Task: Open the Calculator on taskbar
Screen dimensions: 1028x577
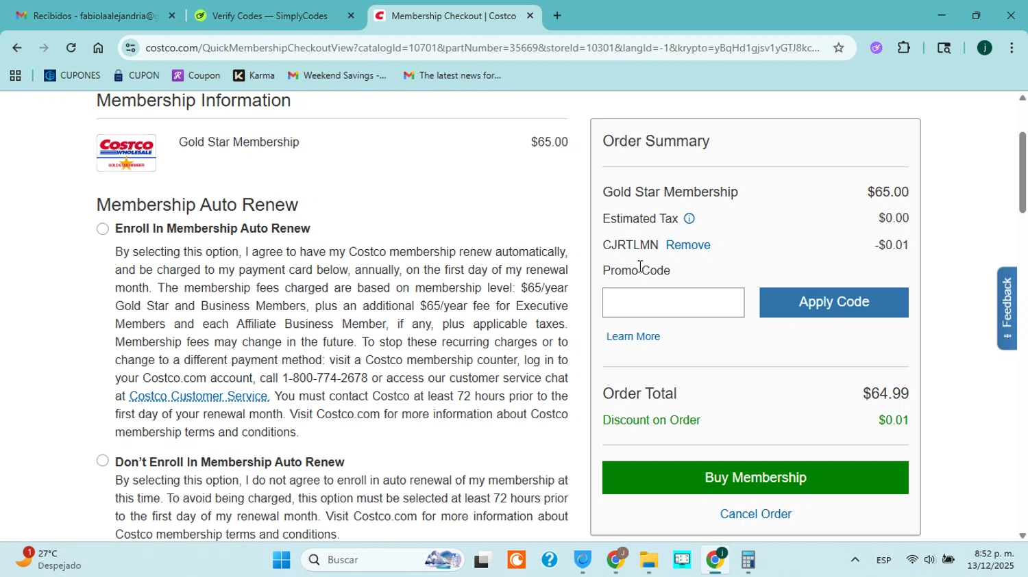Action: coord(748,561)
